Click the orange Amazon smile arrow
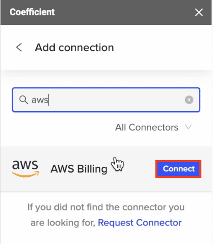The height and width of the screenshot is (244, 213). (x=25, y=174)
